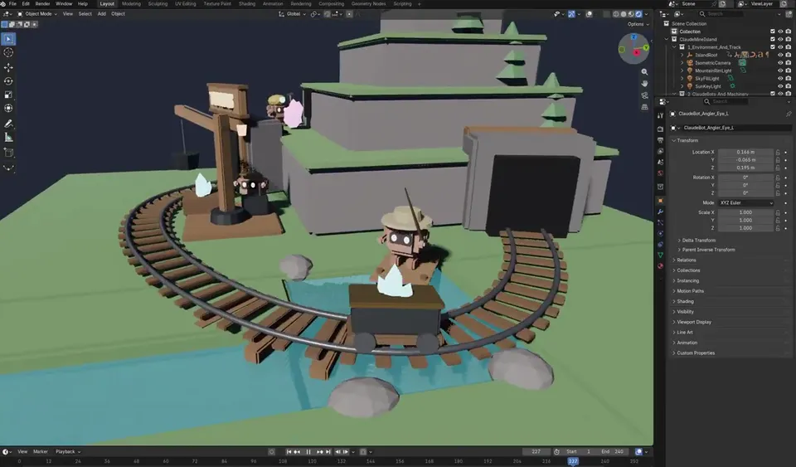Screen dimensions: 796x467
Task: Hide SunKeyLight in viewport
Action: pos(780,86)
